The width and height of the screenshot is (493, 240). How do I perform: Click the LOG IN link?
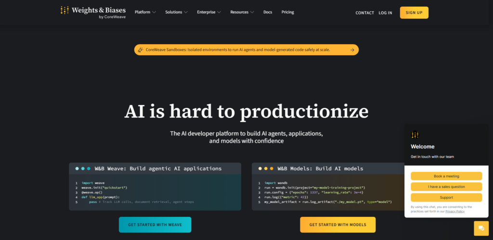tap(385, 13)
